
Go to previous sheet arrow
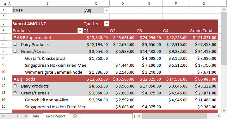click(x=11, y=116)
